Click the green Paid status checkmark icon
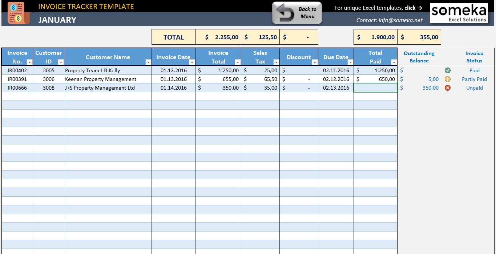496x254 pixels. tap(448, 70)
